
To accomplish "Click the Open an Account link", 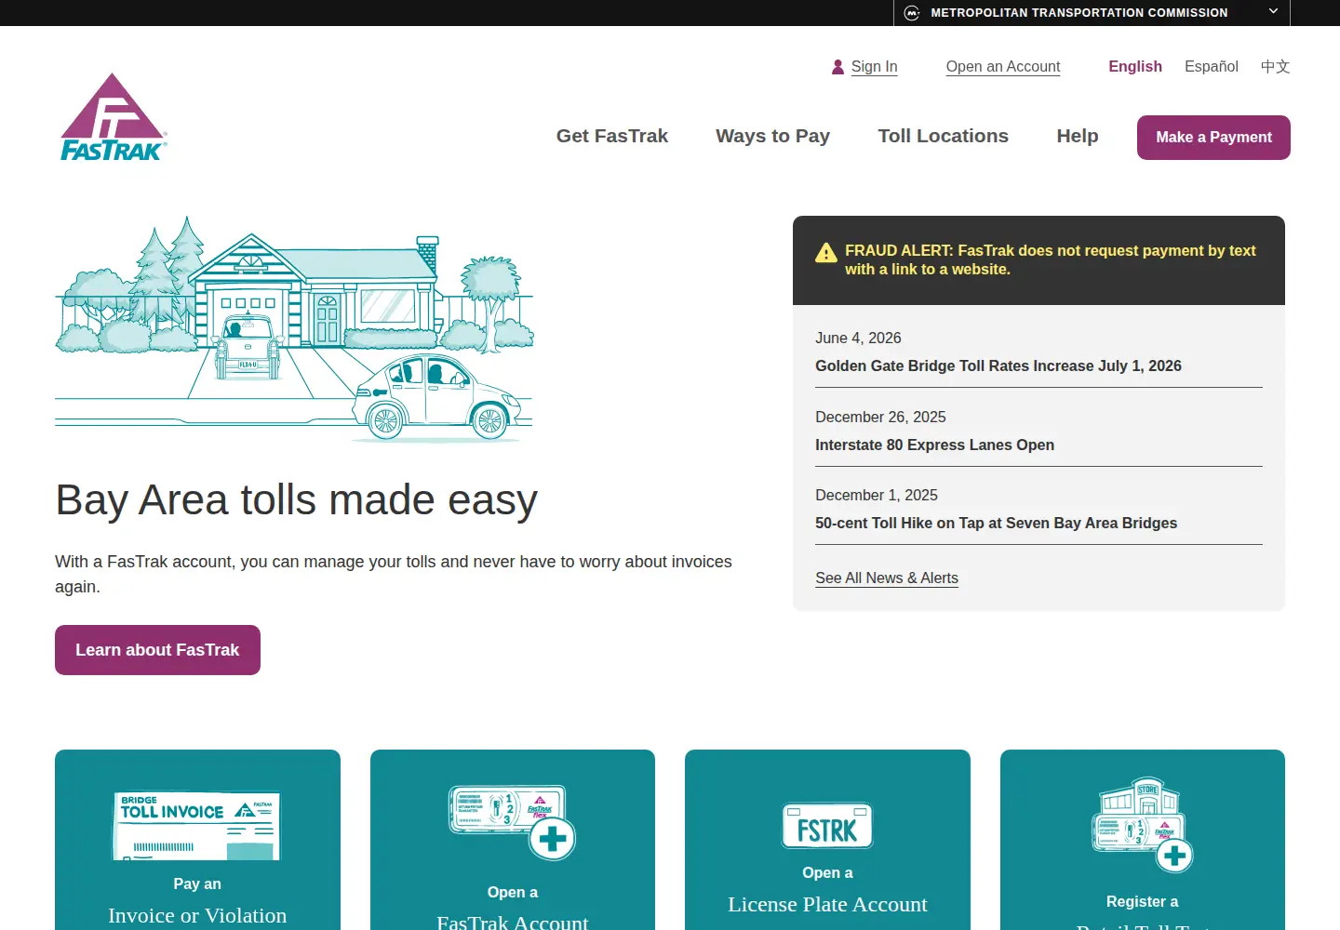I will [x=1003, y=67].
